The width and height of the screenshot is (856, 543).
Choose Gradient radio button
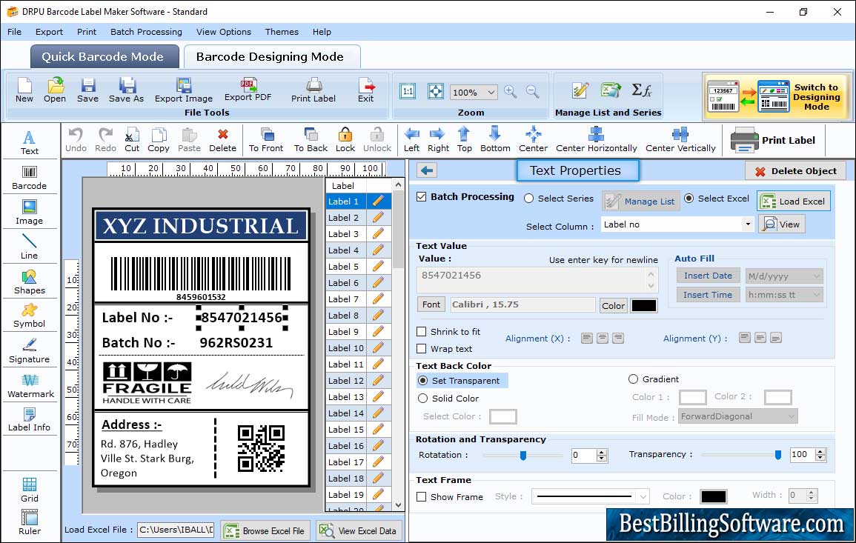click(633, 379)
